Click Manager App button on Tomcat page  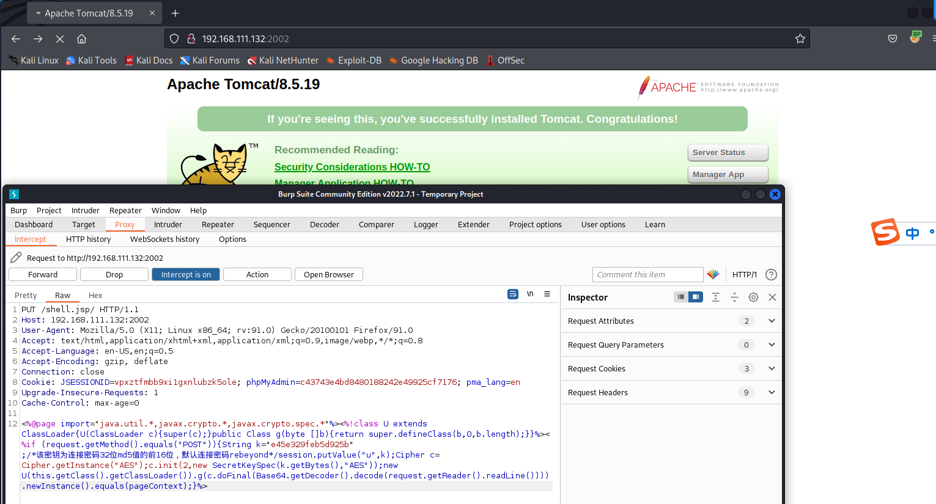click(x=728, y=174)
